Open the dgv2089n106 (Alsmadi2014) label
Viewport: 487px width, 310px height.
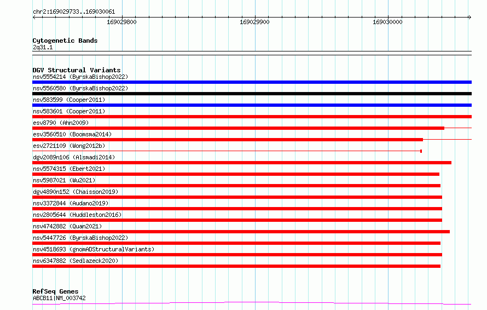(74, 157)
